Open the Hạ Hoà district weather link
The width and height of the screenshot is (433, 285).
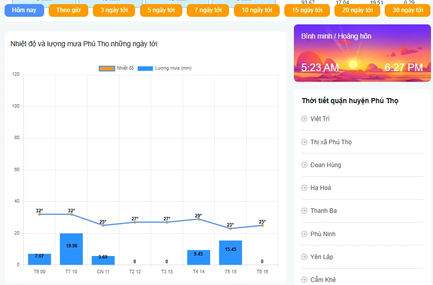pos(321,188)
